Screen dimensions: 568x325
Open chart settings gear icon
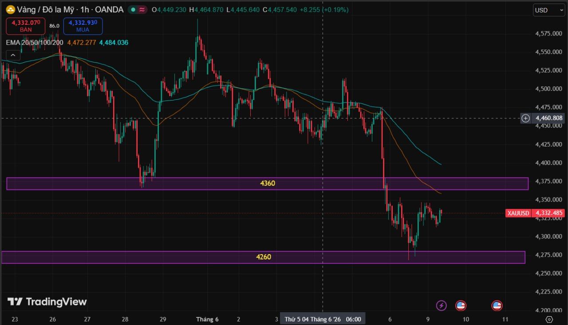(x=549, y=319)
